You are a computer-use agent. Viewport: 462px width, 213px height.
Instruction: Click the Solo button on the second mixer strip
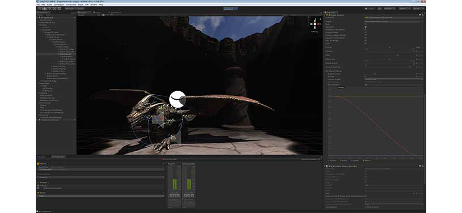pos(185,195)
